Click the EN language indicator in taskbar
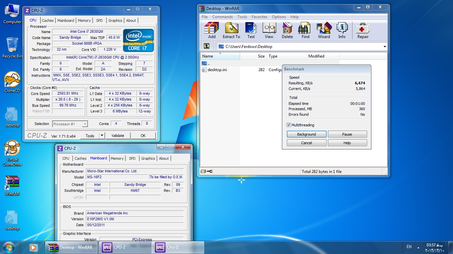Screen dimensions: 453x254 409,247
